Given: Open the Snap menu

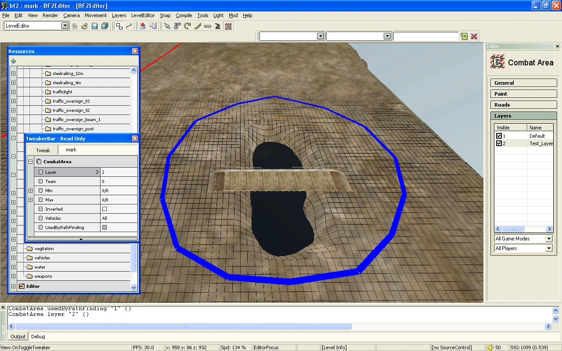Looking at the screenshot, I should click(165, 15).
